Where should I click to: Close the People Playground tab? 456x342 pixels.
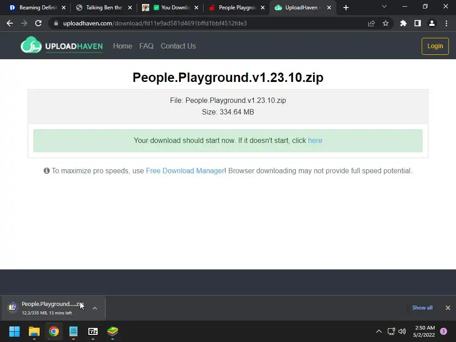(x=263, y=8)
